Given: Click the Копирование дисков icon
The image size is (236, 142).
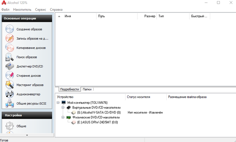Looking at the screenshot, I should coord(10,47).
